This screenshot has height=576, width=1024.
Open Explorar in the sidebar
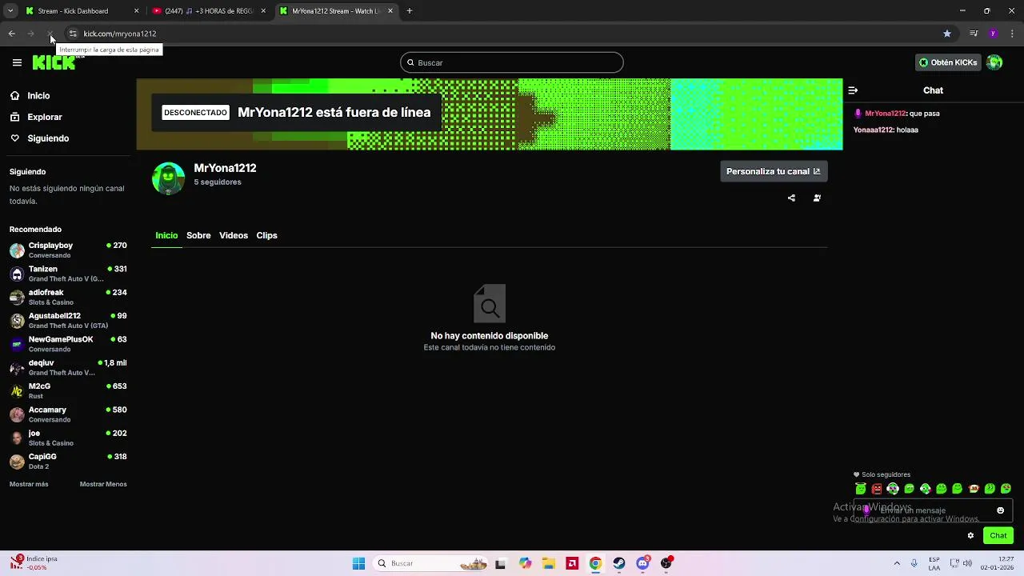tap(45, 117)
